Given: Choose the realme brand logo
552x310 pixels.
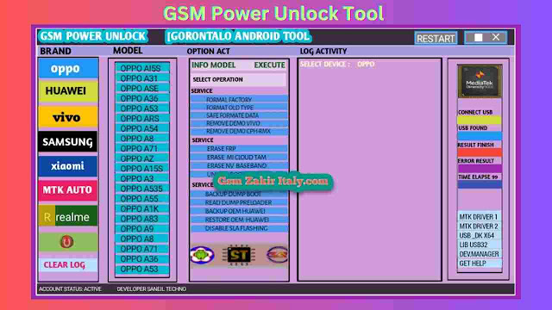Looking at the screenshot, I should pos(67,216).
